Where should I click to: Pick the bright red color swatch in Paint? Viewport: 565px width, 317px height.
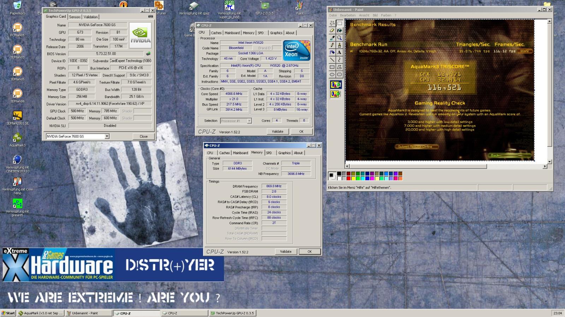click(x=349, y=178)
